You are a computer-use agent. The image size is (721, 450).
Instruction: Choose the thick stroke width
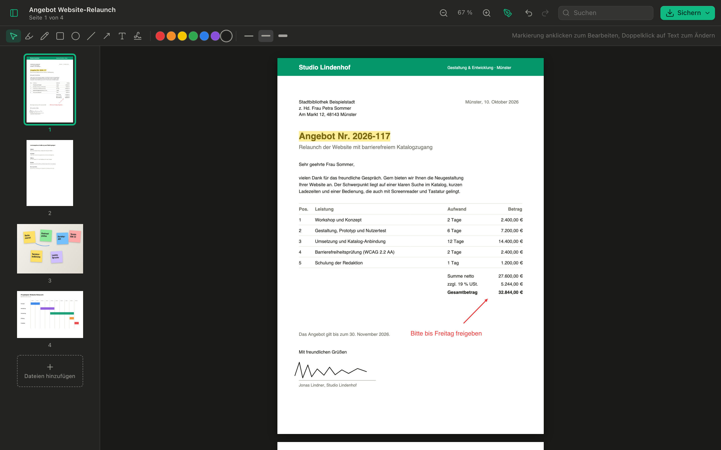(x=283, y=36)
